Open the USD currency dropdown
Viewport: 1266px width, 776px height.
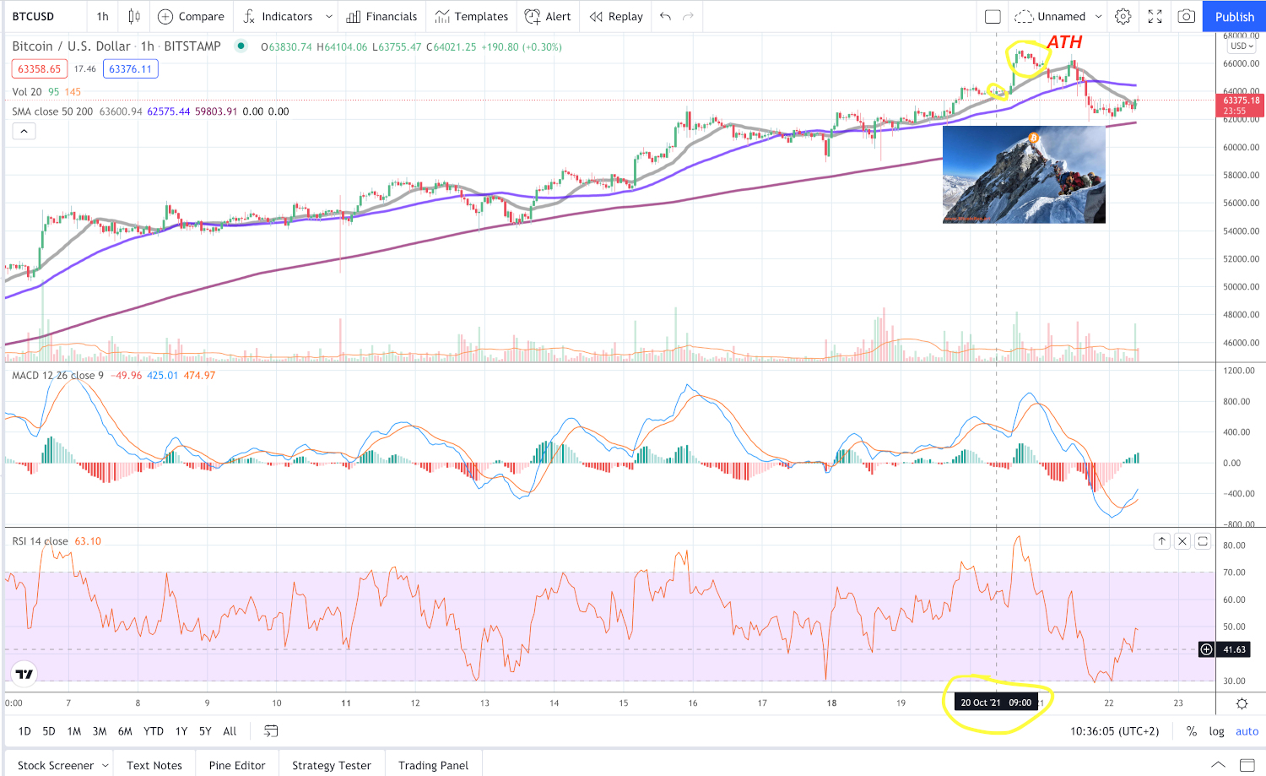coord(1242,46)
